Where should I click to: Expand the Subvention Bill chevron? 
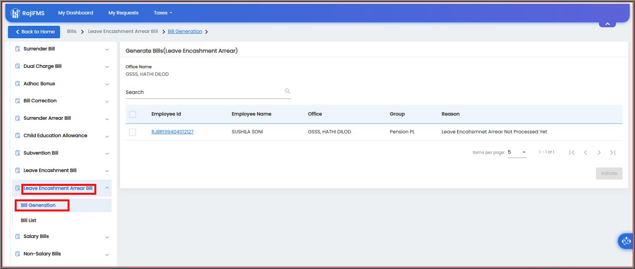pos(107,153)
